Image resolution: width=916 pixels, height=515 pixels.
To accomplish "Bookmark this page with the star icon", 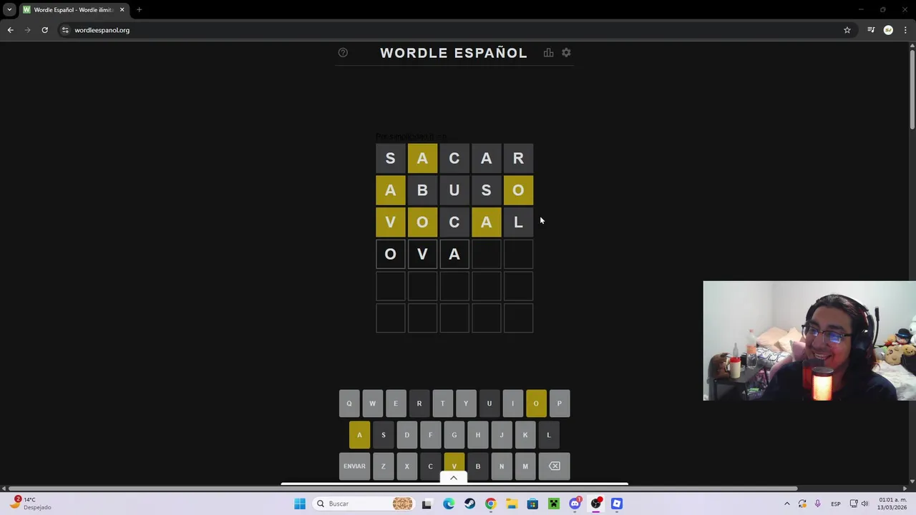I will coord(847,30).
